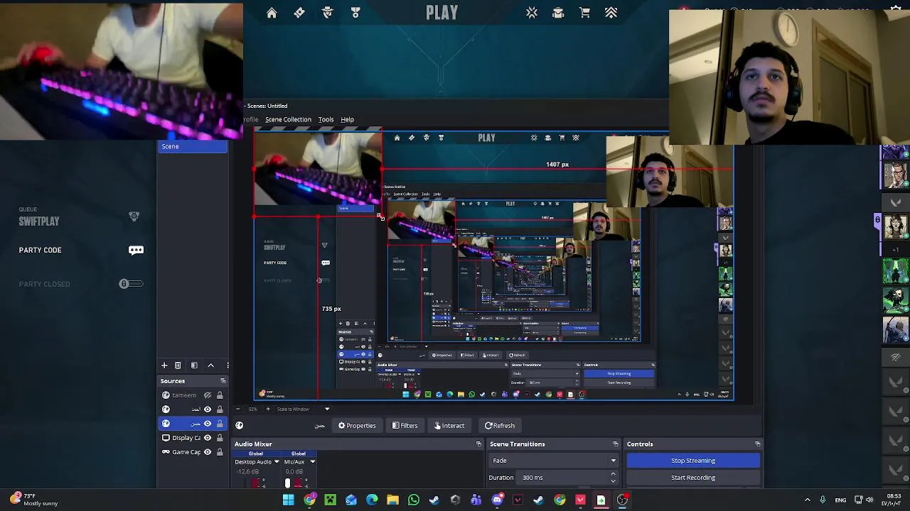Open the collection backpack icon
This screenshot has height=511, width=910.
point(558,13)
